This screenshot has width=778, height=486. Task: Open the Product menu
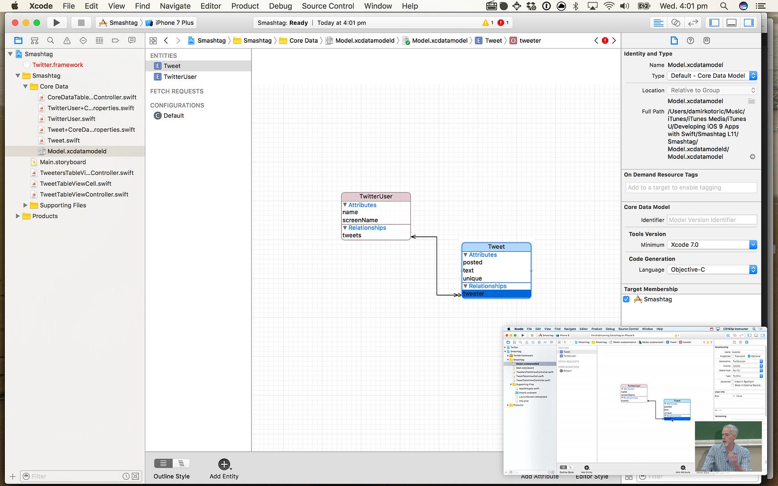pyautogui.click(x=245, y=6)
